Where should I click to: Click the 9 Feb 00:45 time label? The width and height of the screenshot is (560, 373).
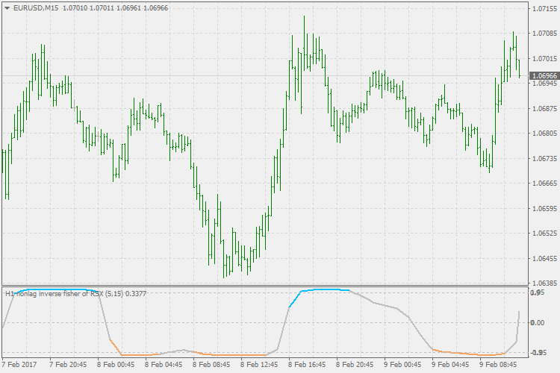(402, 365)
